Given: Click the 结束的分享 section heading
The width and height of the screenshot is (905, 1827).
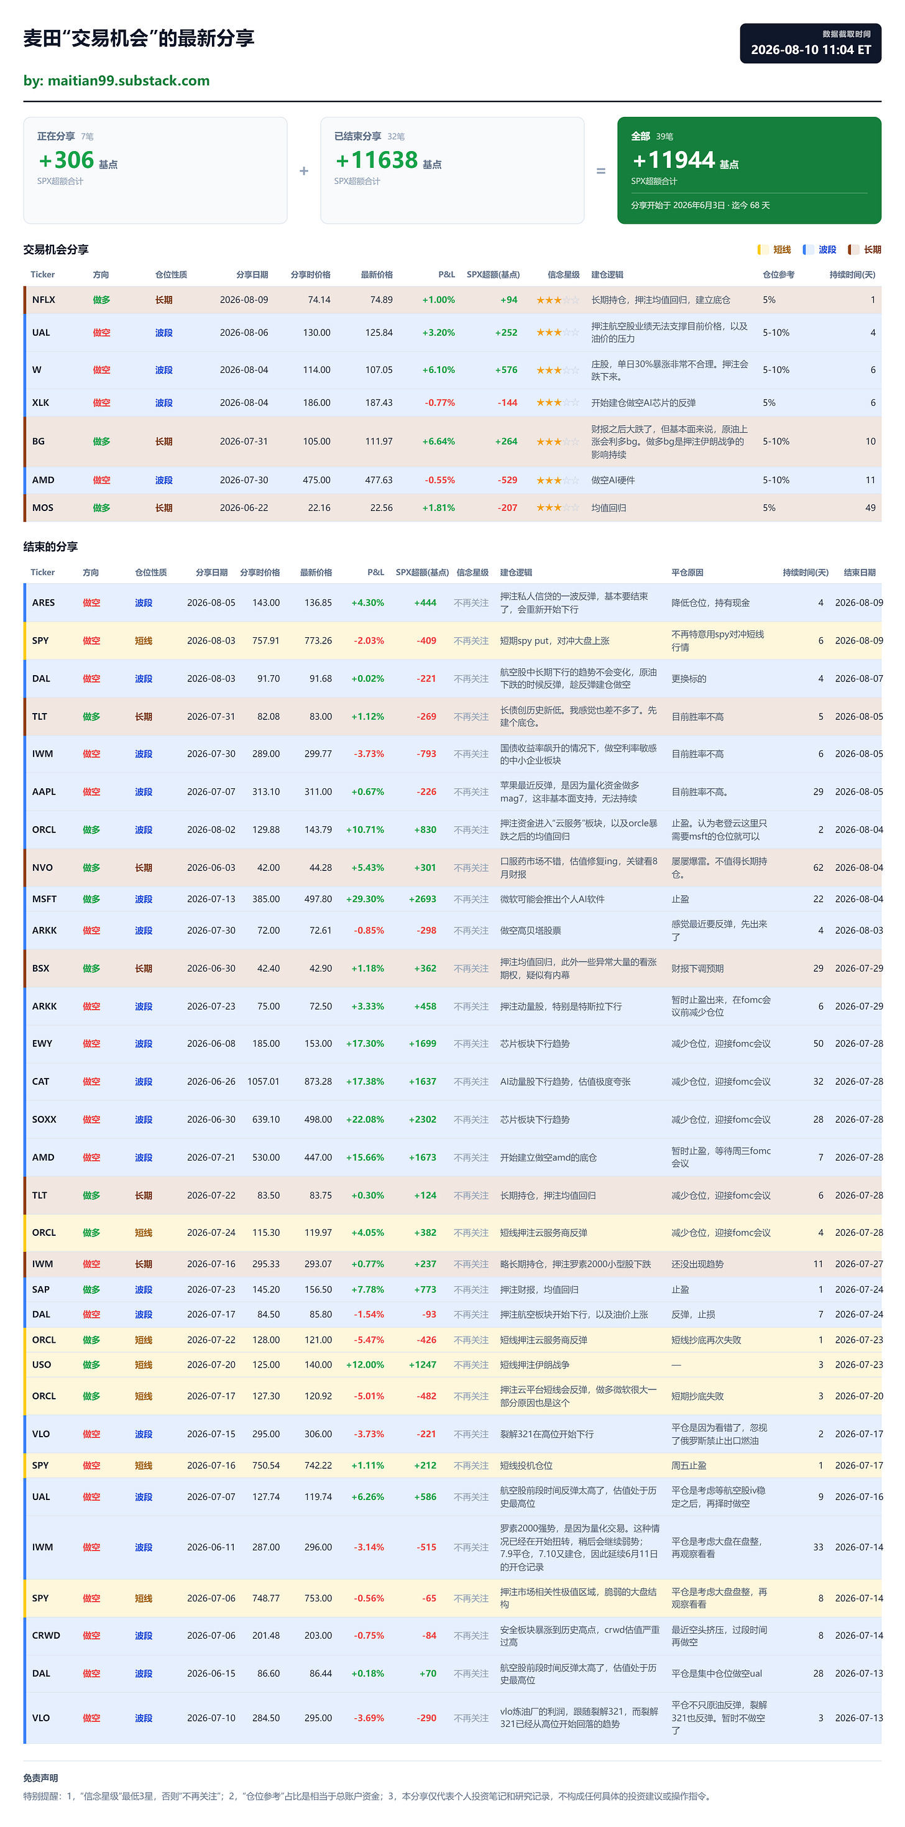Looking at the screenshot, I should pos(50,547).
